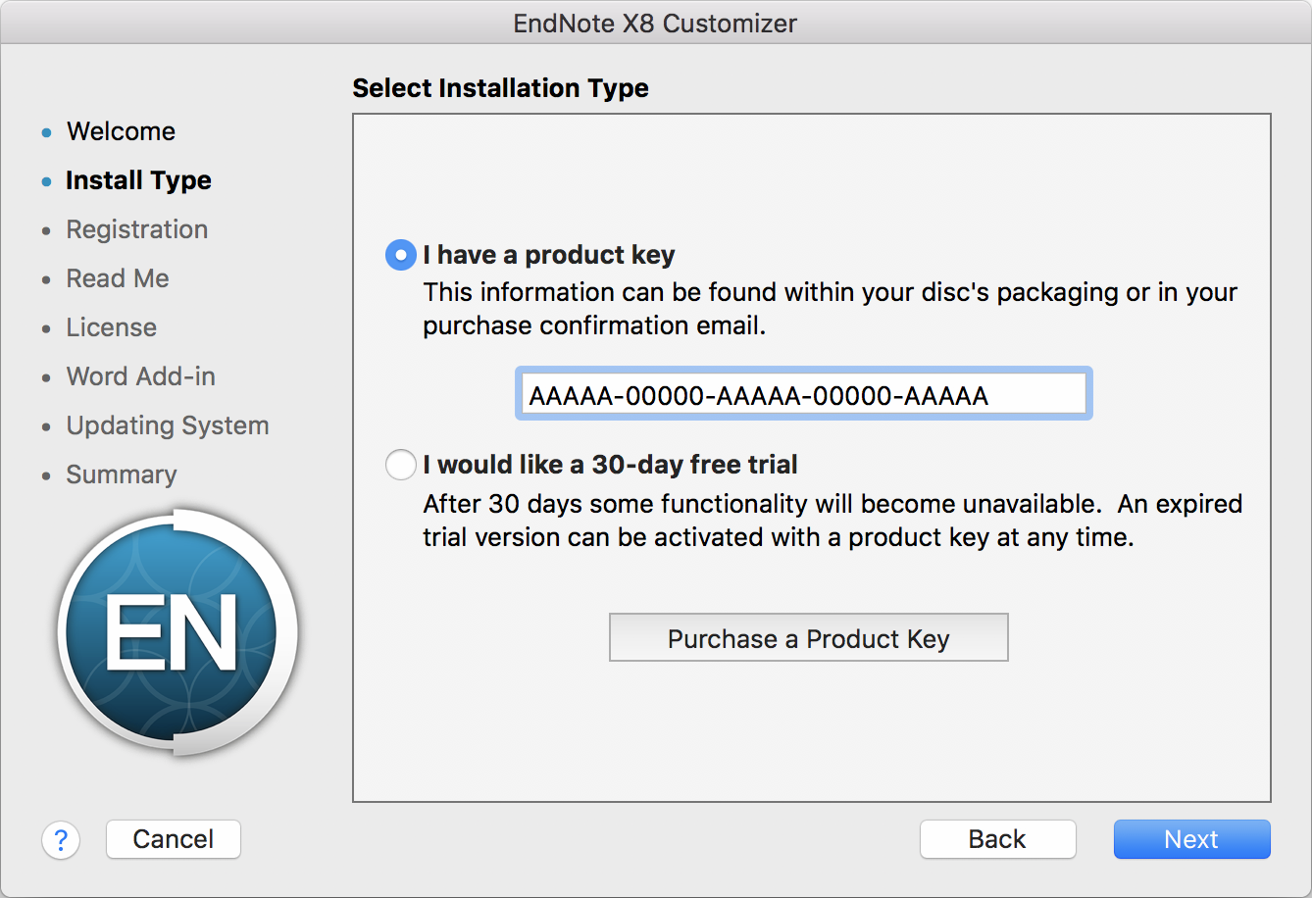
Task: Select the License step in sidebar
Action: tap(112, 327)
